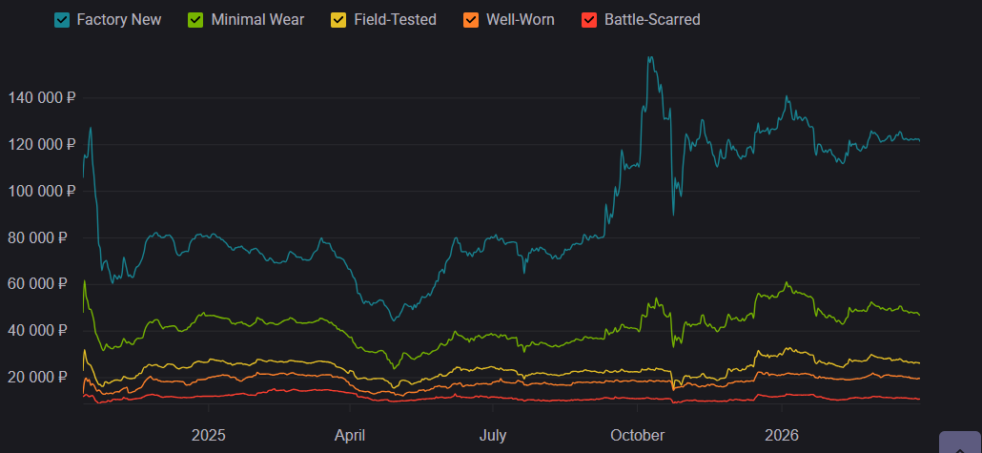Click the 140 000 ₽ price axis label
The height and width of the screenshot is (453, 982).
tap(42, 97)
